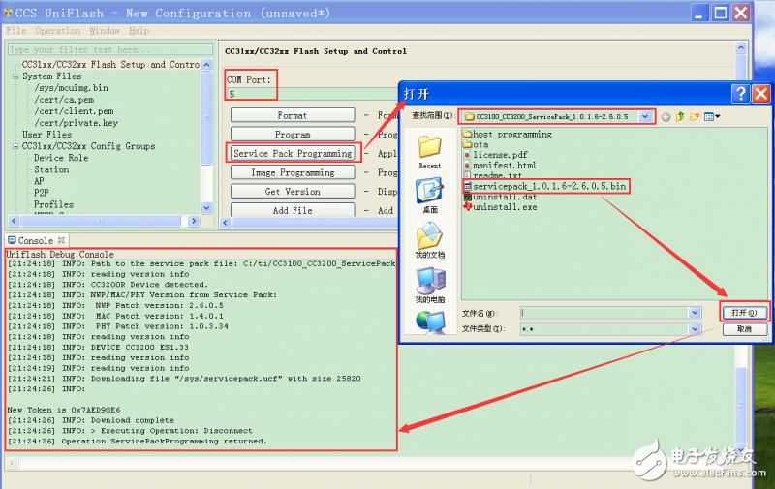Click tree panel horizontal scroll right arrow
The height and width of the screenshot is (489, 775).
click(x=194, y=221)
